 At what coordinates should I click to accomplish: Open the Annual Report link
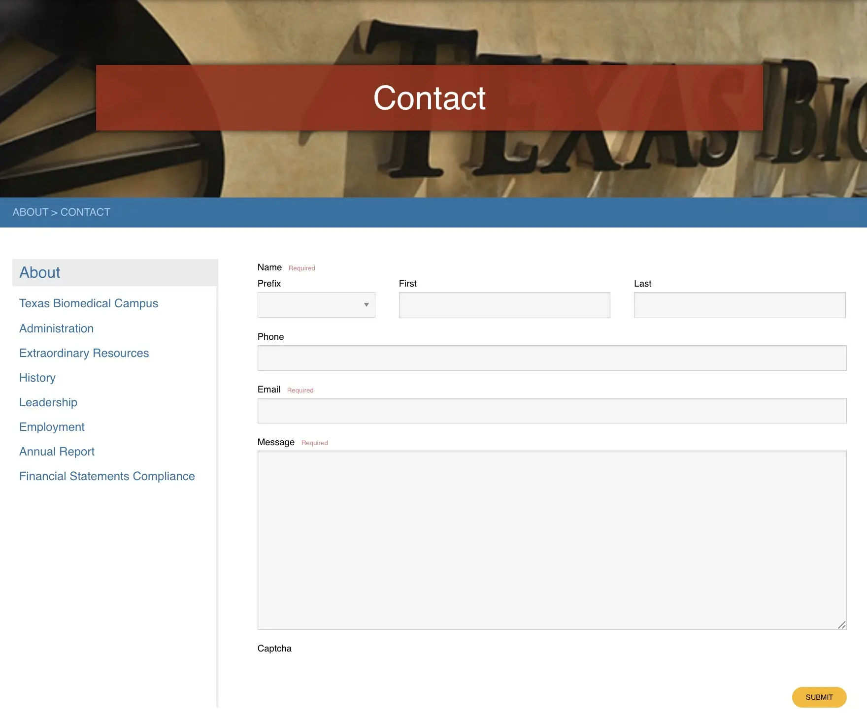[57, 452]
